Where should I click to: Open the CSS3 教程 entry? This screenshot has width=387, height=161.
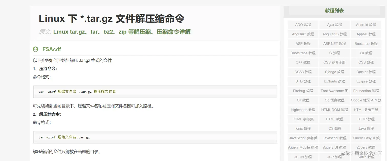coord(303,72)
